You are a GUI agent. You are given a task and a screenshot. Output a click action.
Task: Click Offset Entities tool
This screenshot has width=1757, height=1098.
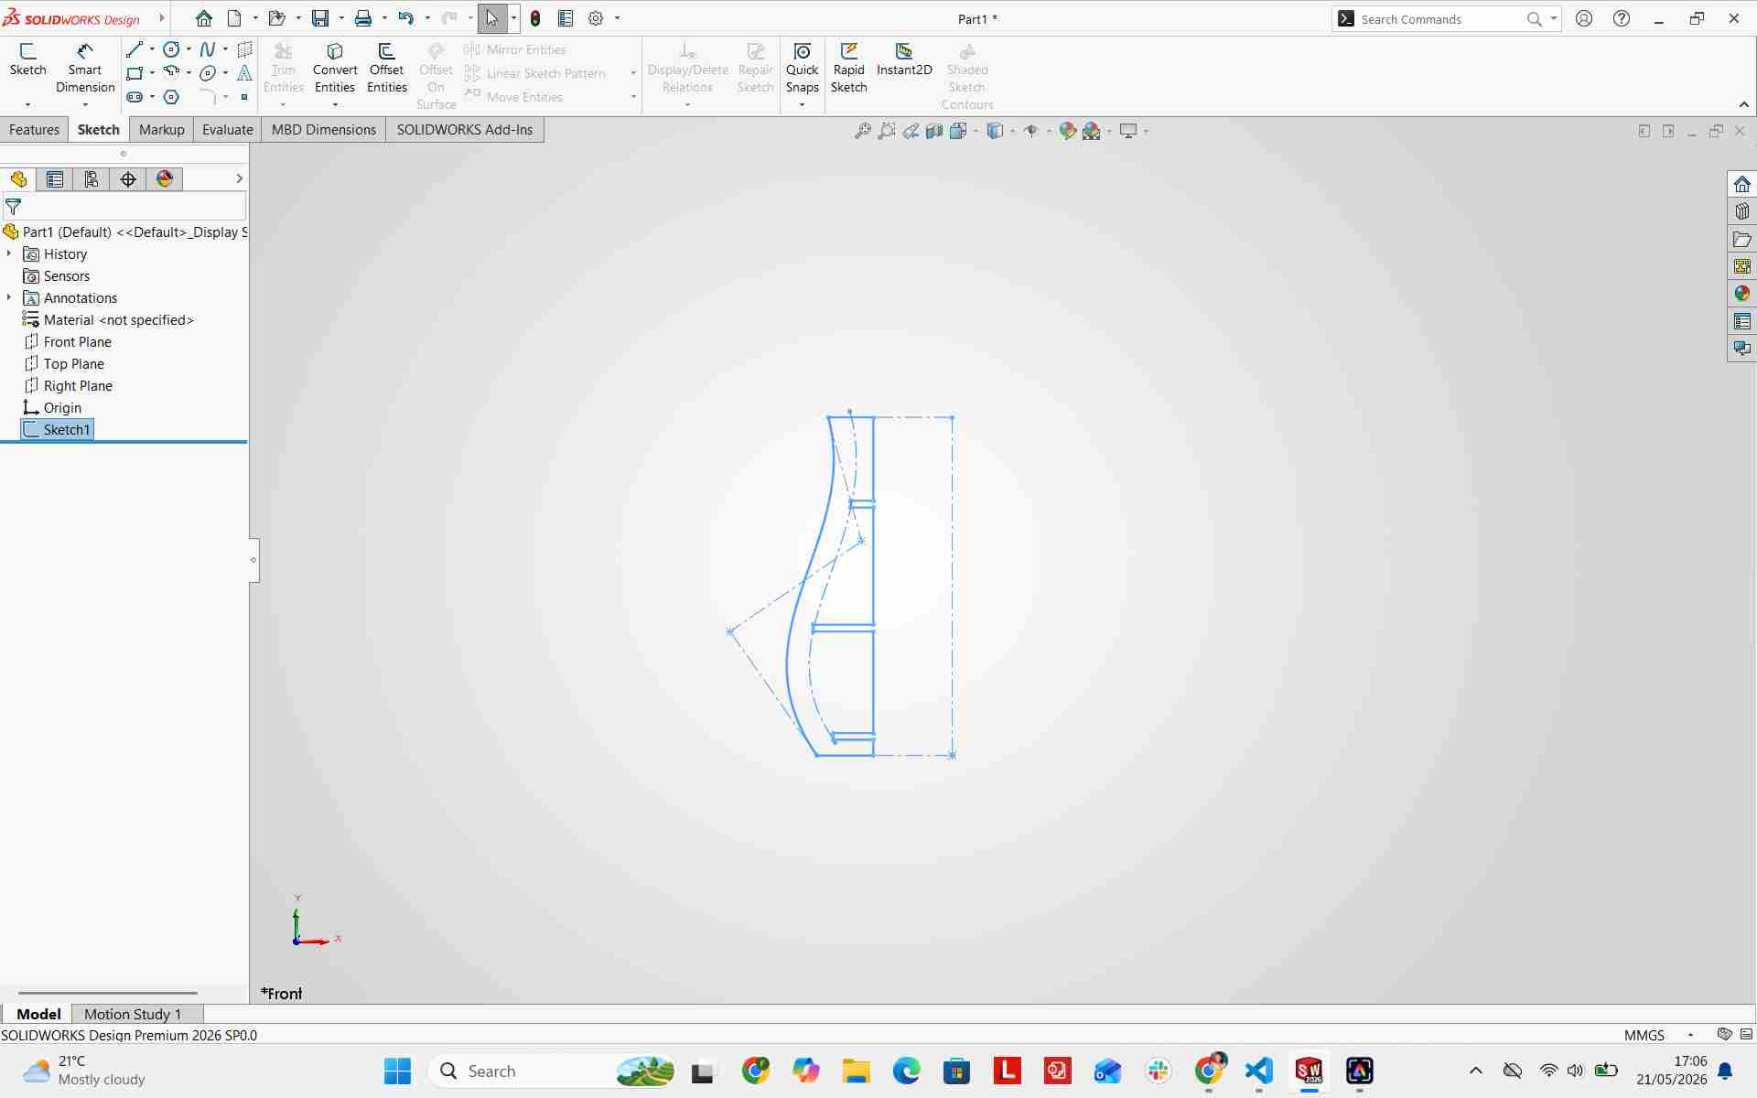[x=387, y=69]
